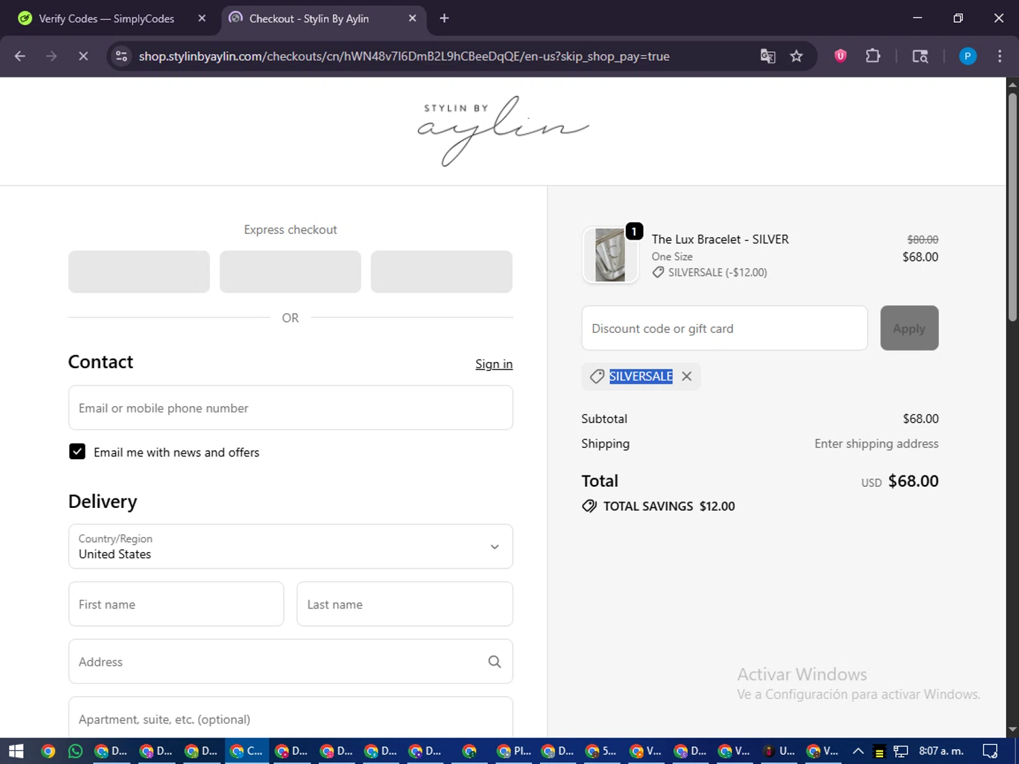Focus the First name field
The image size is (1019, 764).
(x=176, y=604)
